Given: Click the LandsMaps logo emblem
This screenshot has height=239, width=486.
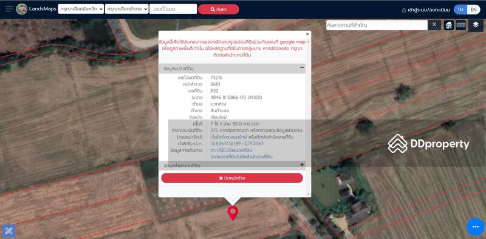Looking at the screenshot, I should coord(22,9).
